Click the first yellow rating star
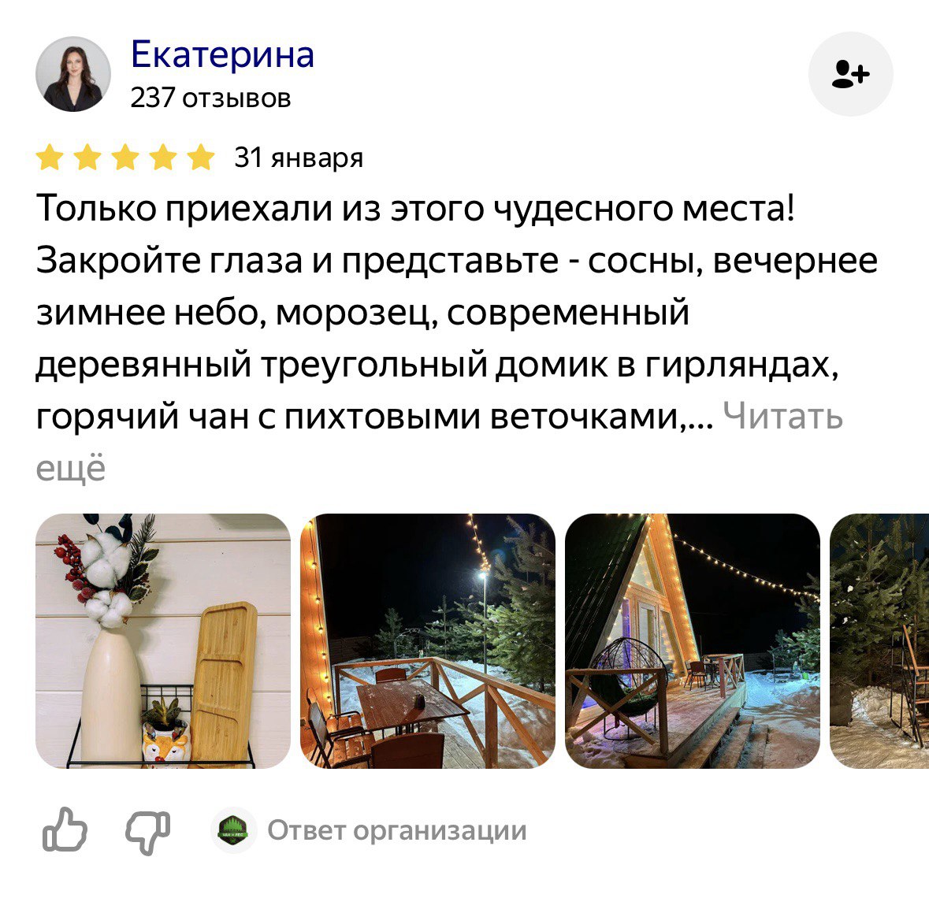This screenshot has height=898, width=929. tap(50, 158)
